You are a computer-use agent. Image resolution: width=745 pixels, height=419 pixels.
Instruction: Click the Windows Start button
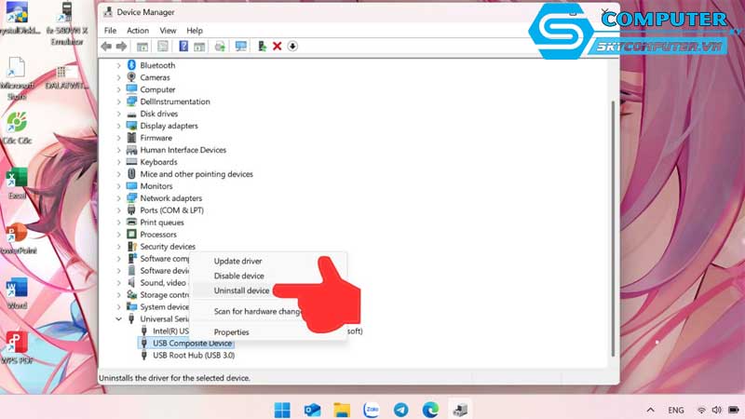pos(281,410)
